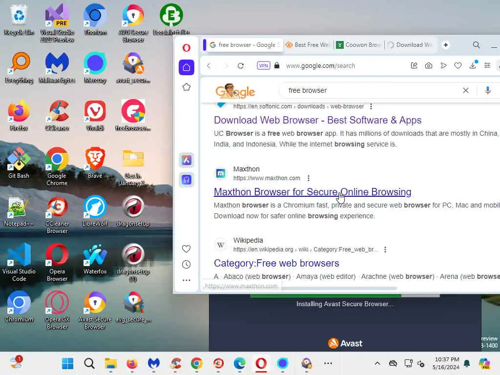Open the Google doodle logo

coord(235,91)
